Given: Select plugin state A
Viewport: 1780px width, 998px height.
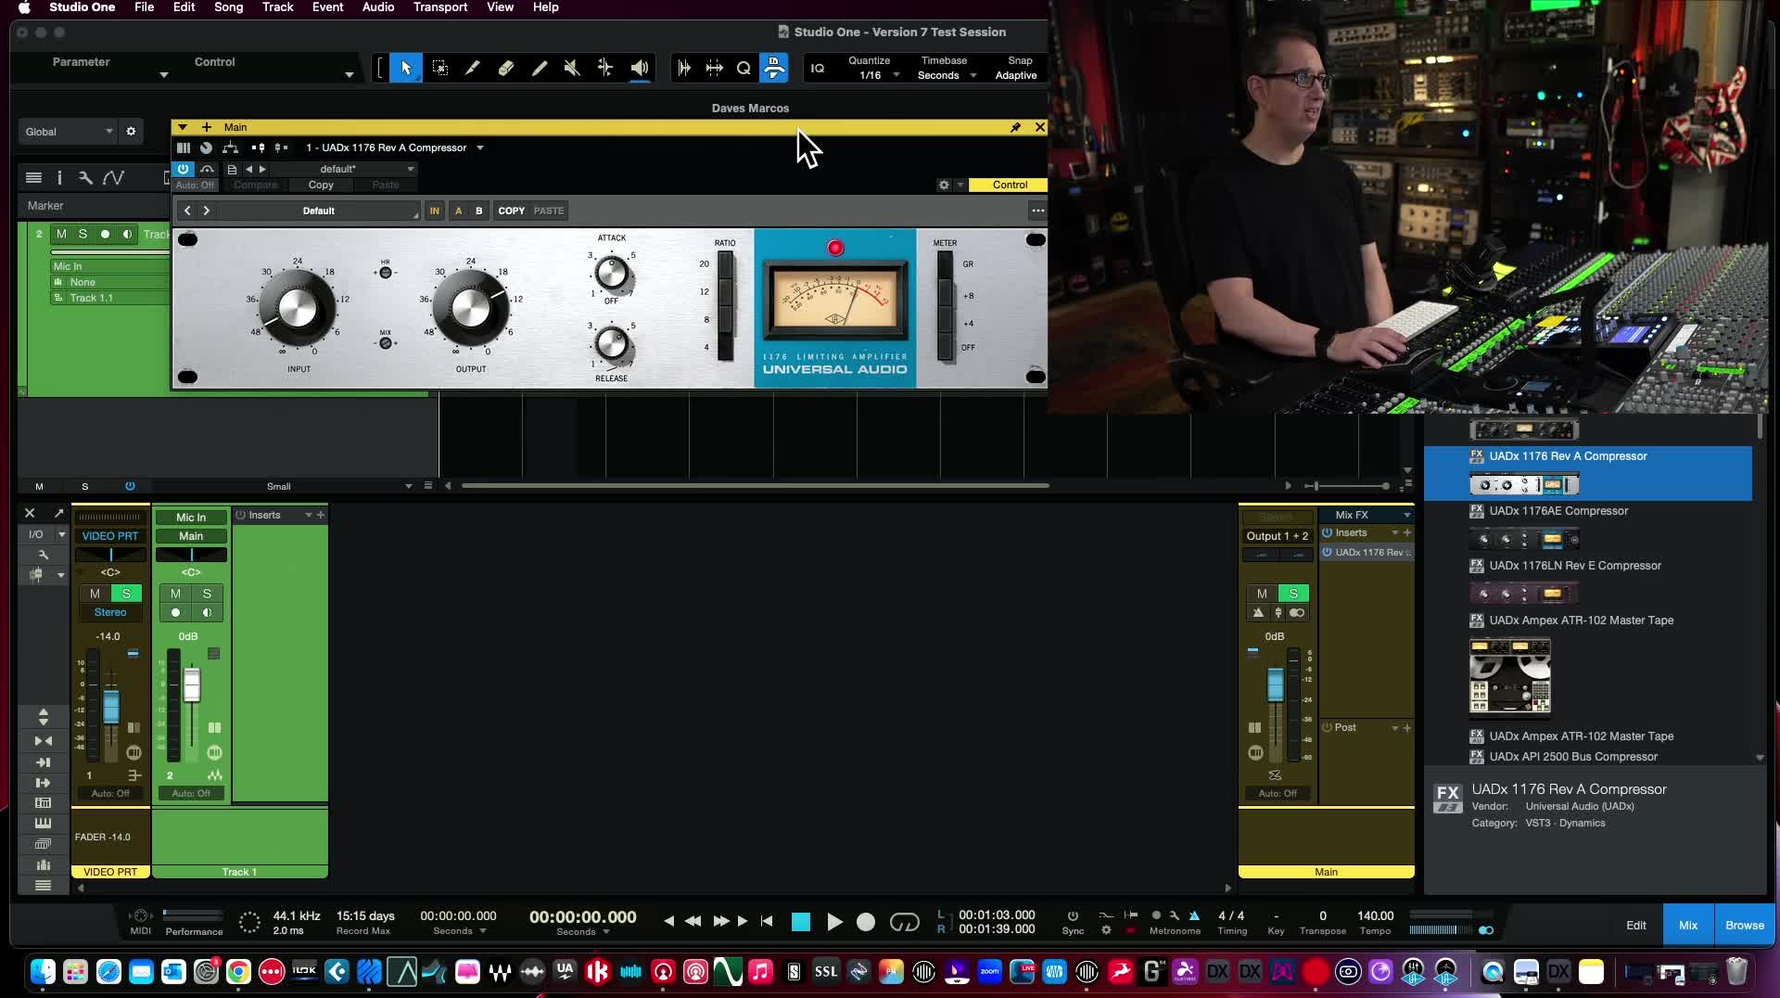Looking at the screenshot, I should (x=458, y=211).
